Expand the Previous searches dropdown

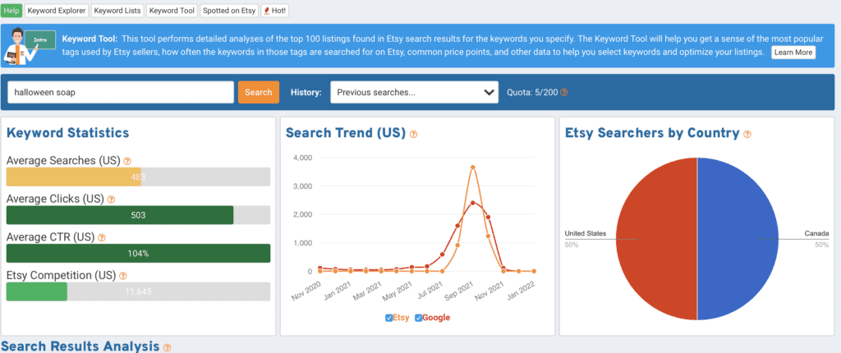[x=414, y=92]
